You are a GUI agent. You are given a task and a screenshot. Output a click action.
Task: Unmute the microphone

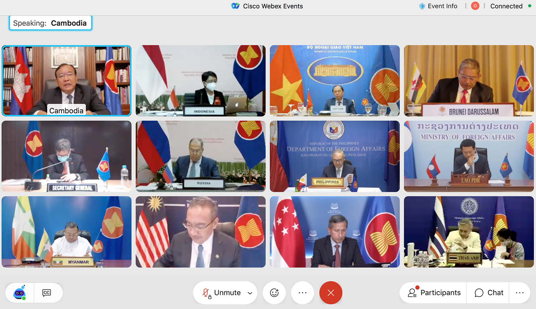222,293
